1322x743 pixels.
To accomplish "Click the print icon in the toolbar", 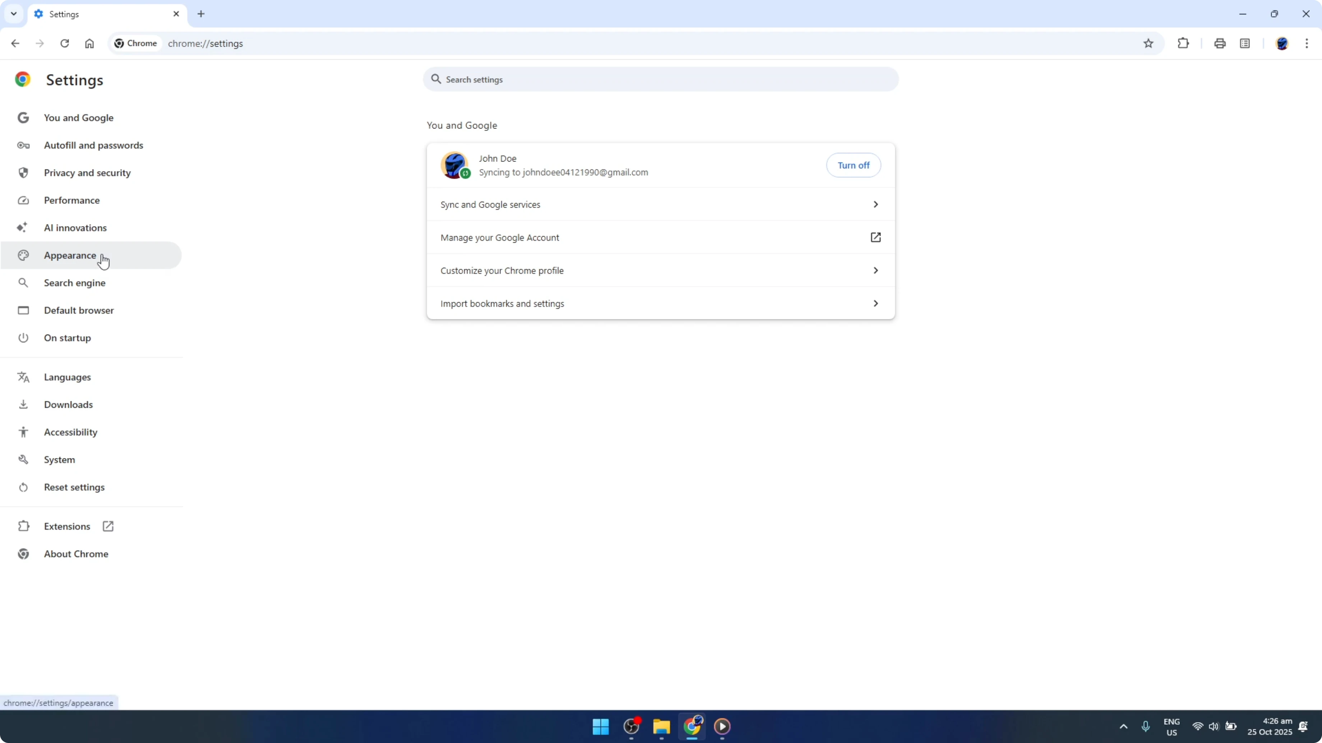I will click(1220, 43).
